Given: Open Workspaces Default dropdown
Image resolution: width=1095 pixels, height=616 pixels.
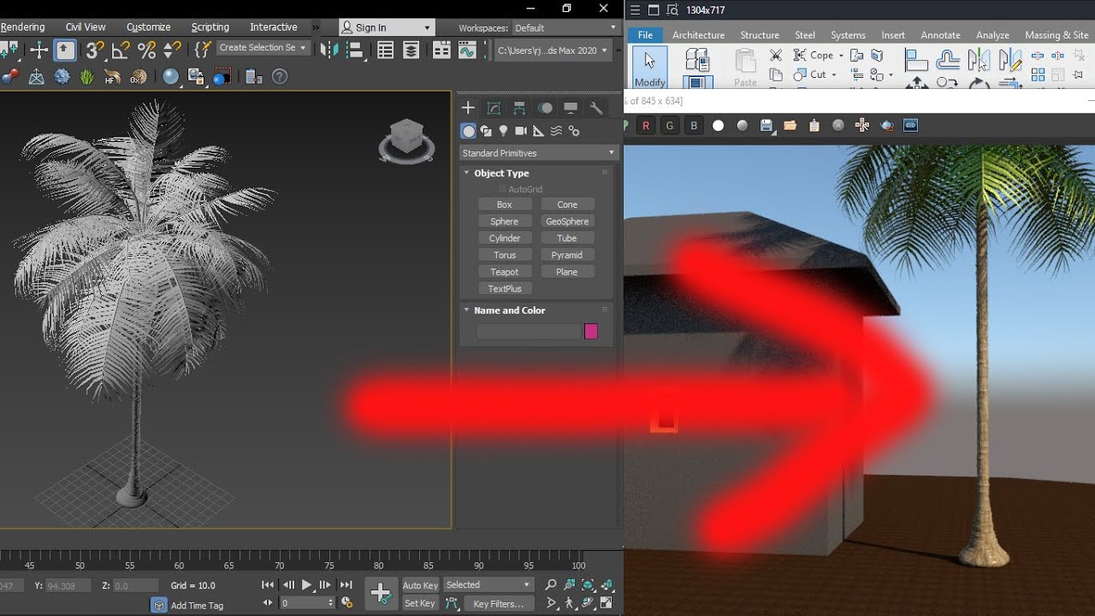Looking at the screenshot, I should pos(565,28).
